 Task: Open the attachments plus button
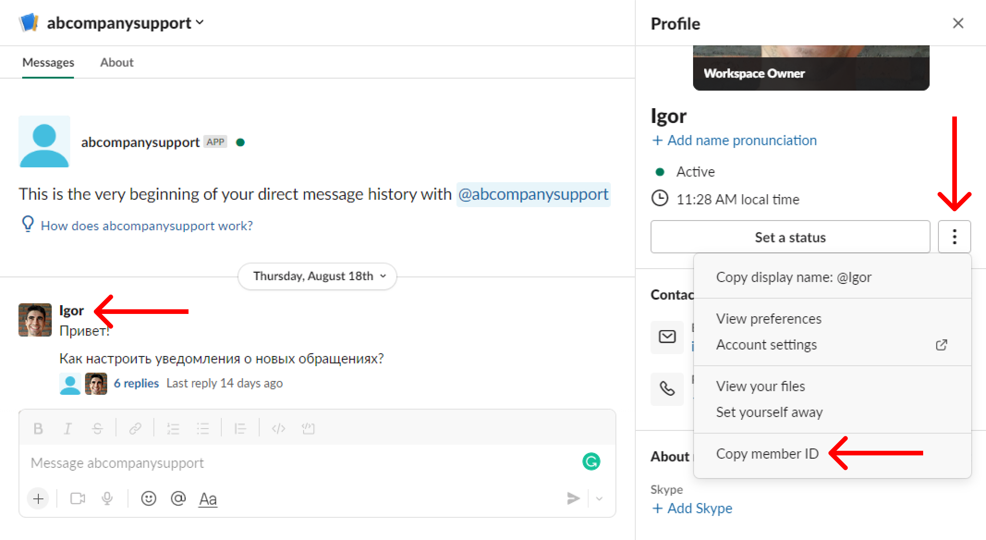pyautogui.click(x=38, y=498)
